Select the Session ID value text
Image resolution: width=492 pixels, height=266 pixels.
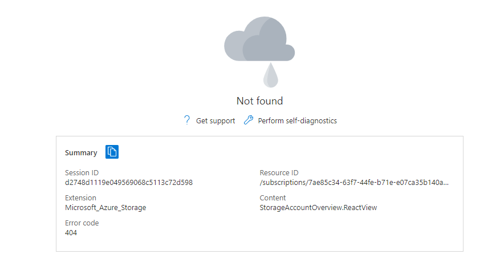coord(129,183)
